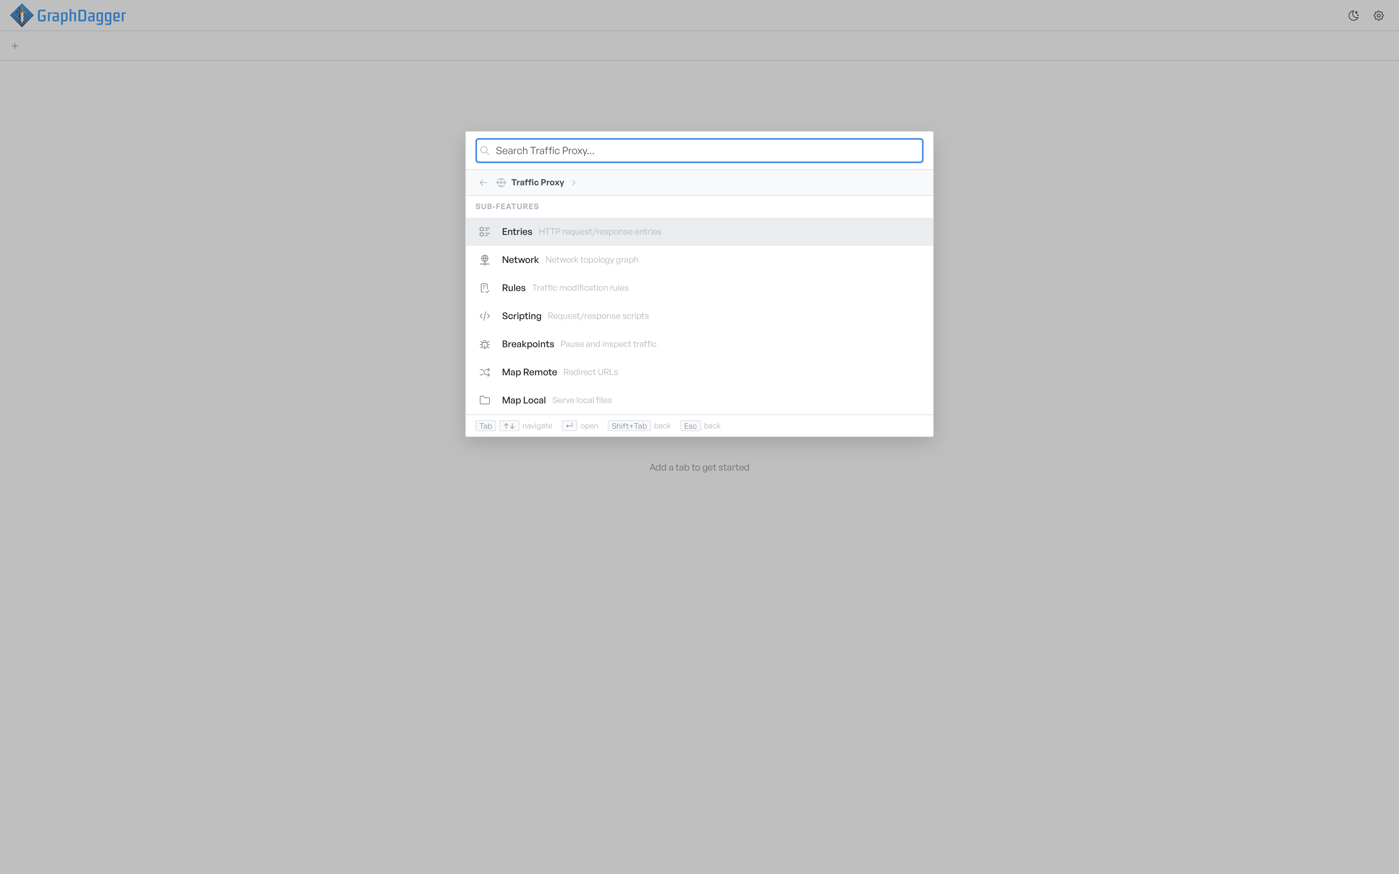Click the 'Serve local files' description
Viewport: 1399px width, 874px height.
click(x=582, y=400)
